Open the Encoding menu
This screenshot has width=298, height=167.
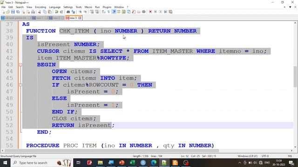(41, 7)
